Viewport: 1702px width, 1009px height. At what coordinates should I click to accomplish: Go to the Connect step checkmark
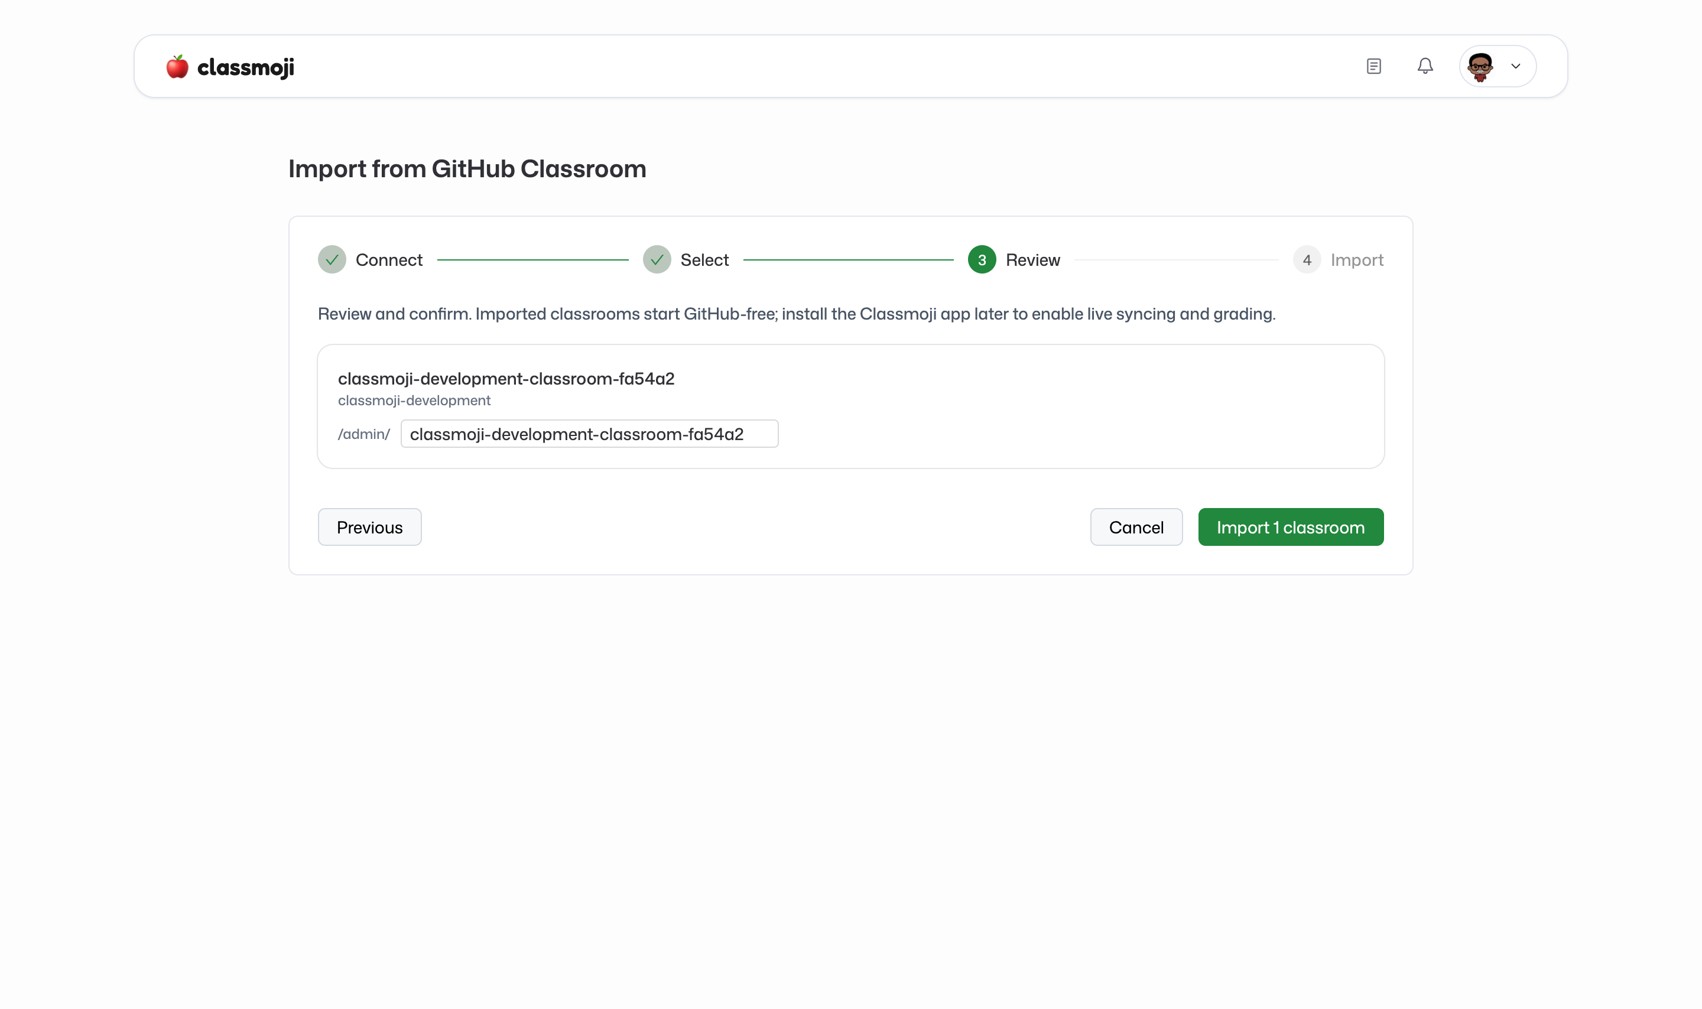point(332,260)
